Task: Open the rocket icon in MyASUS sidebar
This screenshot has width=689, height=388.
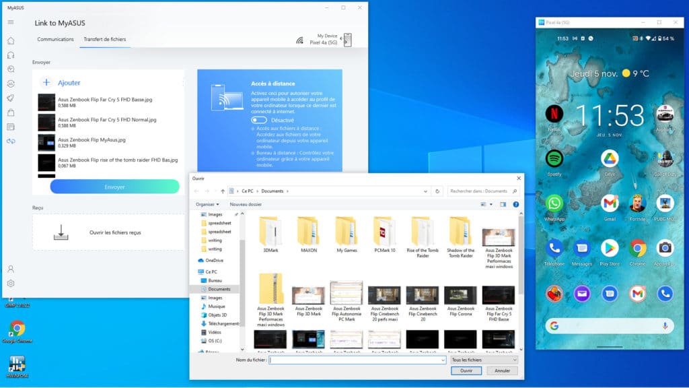Action: click(x=11, y=98)
